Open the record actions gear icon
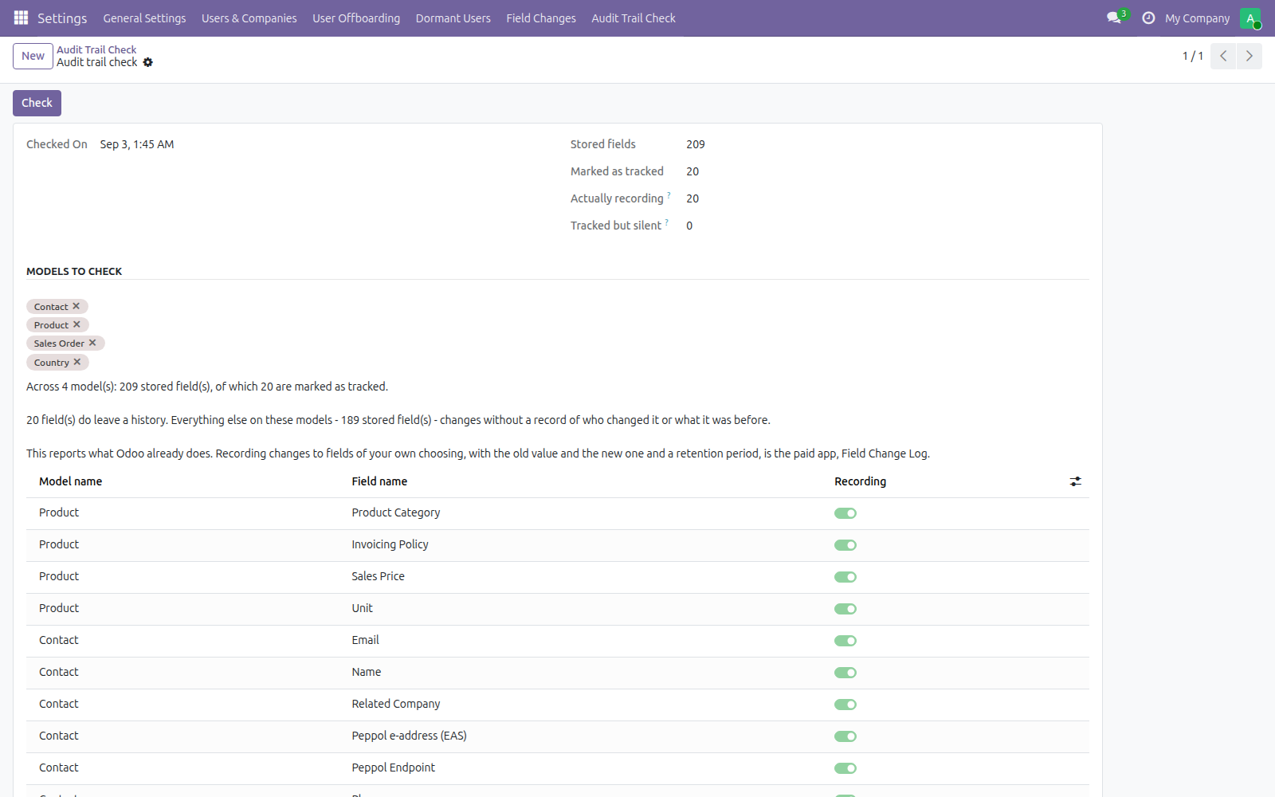This screenshot has height=797, width=1275. [147, 62]
